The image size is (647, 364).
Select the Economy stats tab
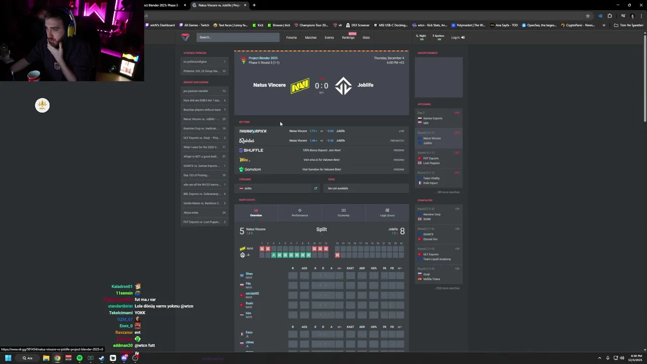[x=343, y=213]
